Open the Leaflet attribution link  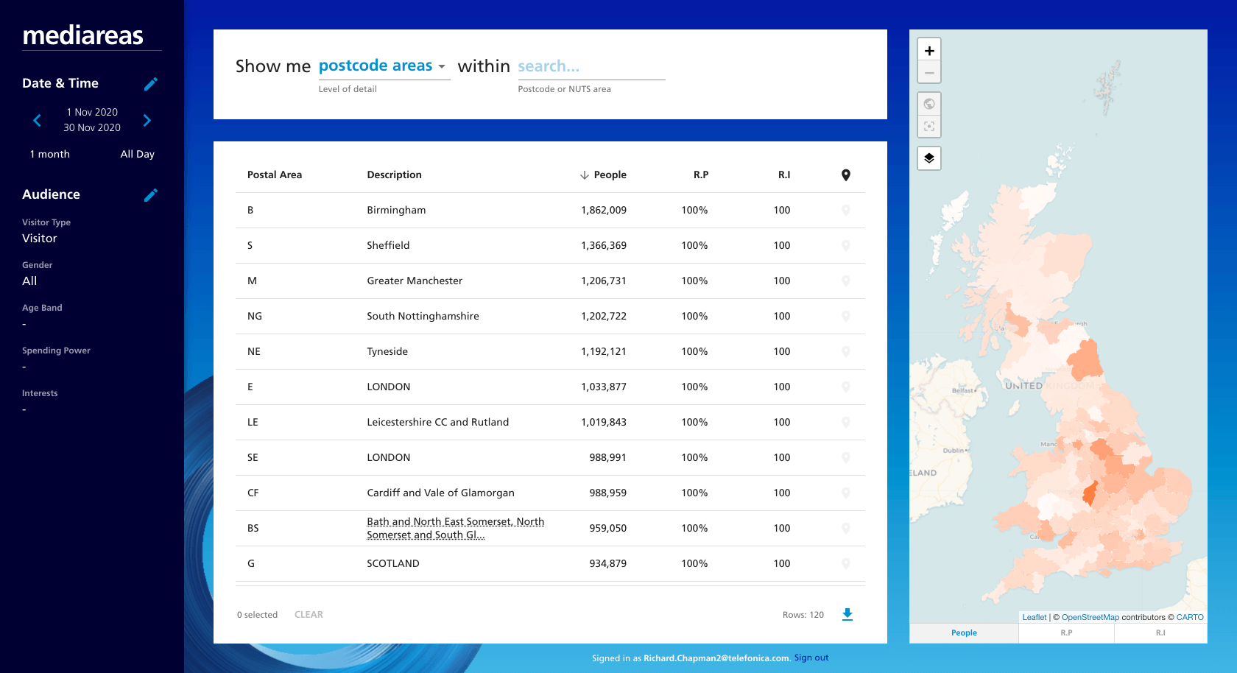1035,618
